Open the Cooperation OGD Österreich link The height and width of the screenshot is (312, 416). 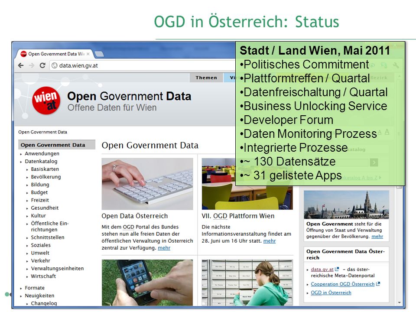click(x=342, y=284)
